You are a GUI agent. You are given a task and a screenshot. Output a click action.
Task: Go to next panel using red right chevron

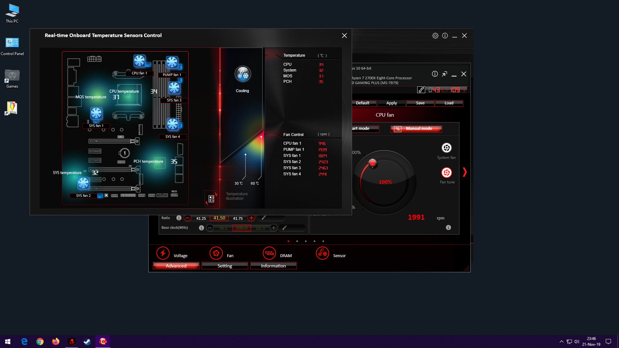click(x=465, y=172)
